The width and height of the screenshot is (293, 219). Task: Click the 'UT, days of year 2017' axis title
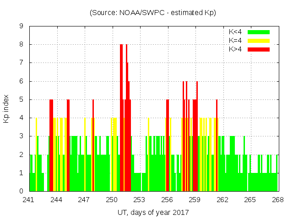pyautogui.click(x=152, y=212)
